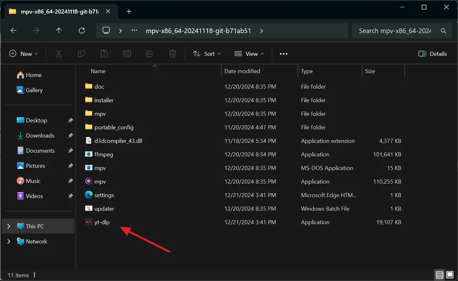Screen dimensions: 458x281
Task: Unpin Downloads using its pin icon
Action: (x=71, y=135)
